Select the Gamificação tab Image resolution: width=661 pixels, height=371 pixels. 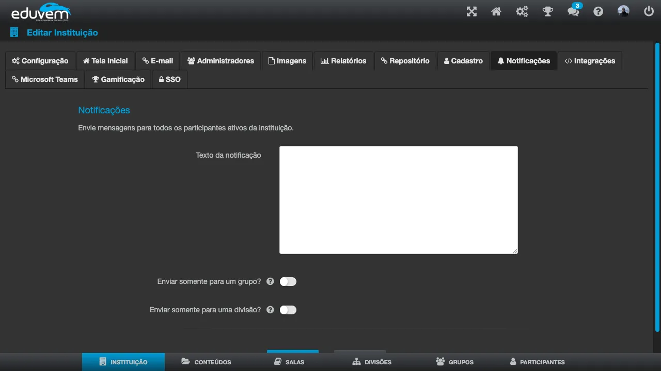point(118,79)
